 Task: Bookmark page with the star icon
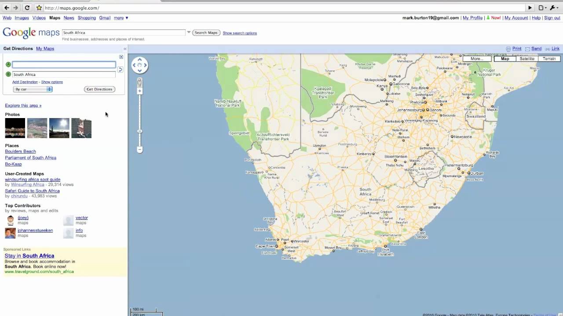[39, 8]
